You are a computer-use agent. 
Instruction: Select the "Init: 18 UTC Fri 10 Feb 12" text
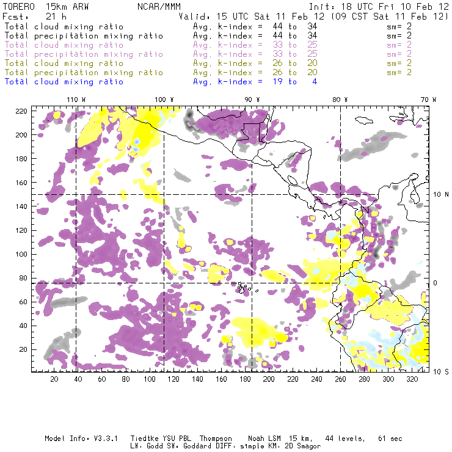[x=379, y=7]
